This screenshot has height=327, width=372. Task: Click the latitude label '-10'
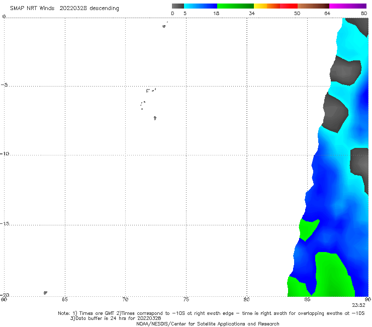(x=5, y=153)
